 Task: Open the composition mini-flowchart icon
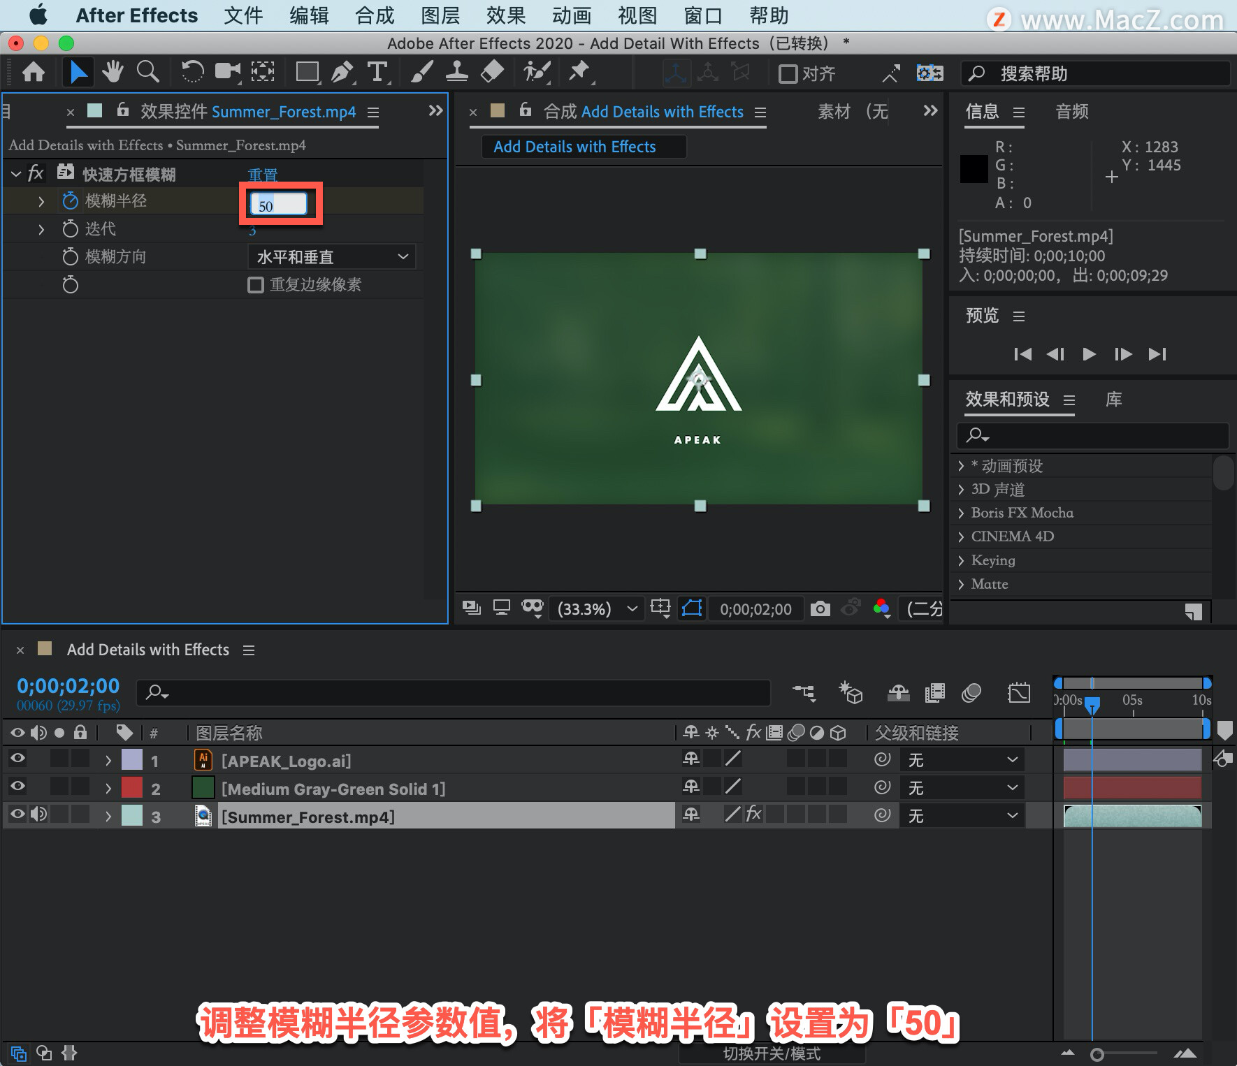[804, 692]
